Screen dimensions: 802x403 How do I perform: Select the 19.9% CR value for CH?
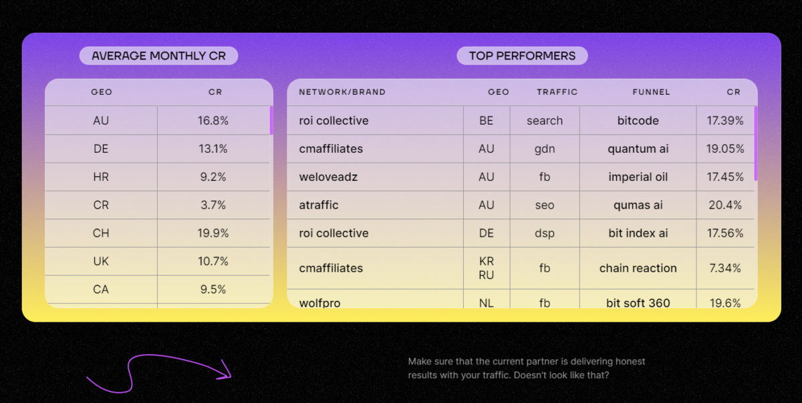tap(213, 233)
